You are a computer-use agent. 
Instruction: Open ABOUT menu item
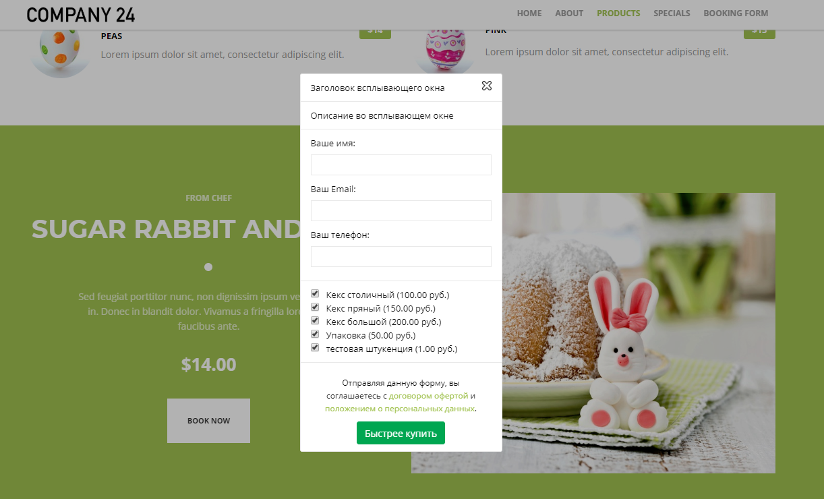click(569, 13)
